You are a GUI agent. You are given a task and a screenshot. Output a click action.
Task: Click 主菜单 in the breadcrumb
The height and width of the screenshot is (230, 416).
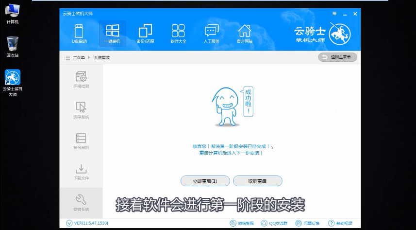click(x=79, y=58)
